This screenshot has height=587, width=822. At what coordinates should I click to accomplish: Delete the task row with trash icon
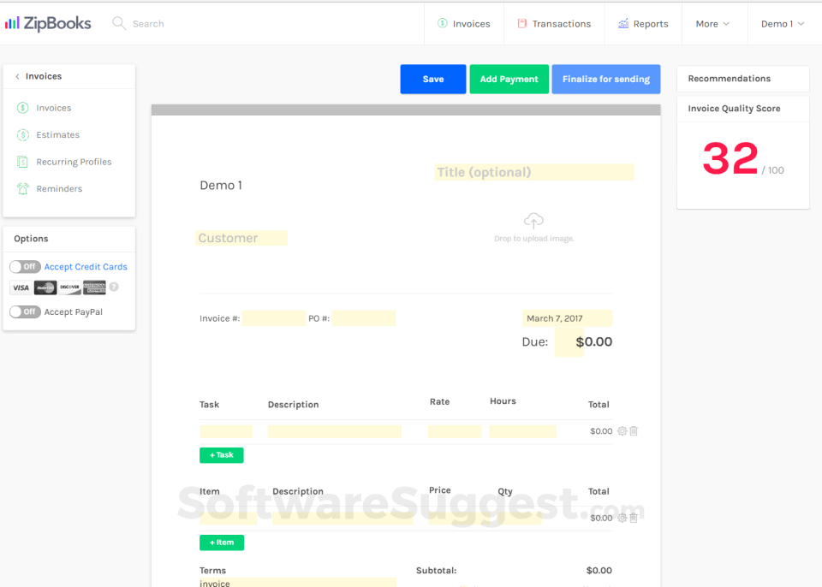pyautogui.click(x=634, y=430)
